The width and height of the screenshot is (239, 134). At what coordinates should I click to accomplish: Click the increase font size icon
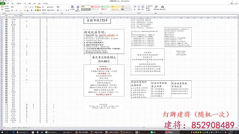tap(31, 7)
